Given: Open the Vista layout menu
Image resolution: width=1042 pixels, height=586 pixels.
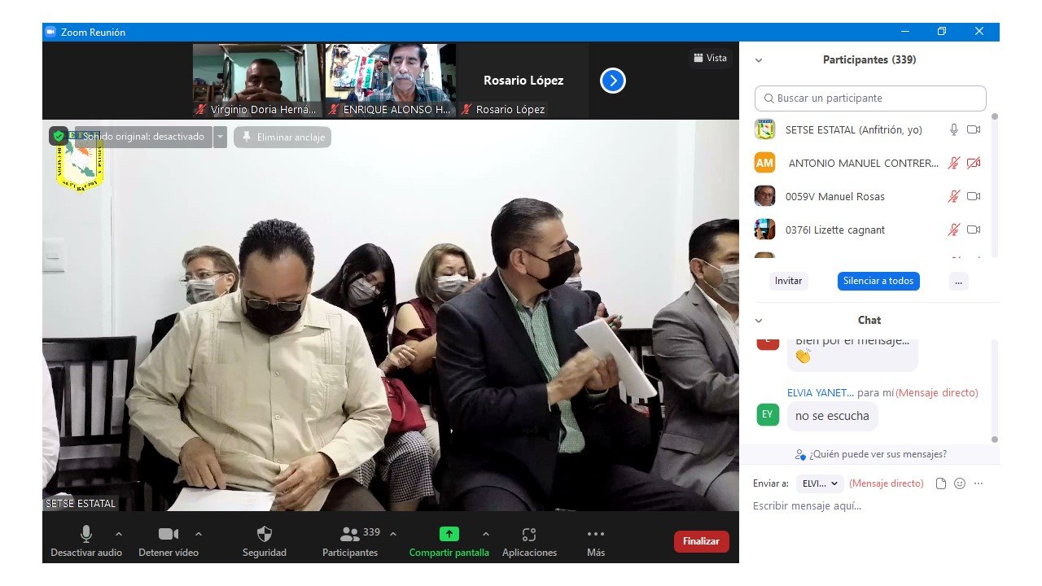Looking at the screenshot, I should (710, 58).
